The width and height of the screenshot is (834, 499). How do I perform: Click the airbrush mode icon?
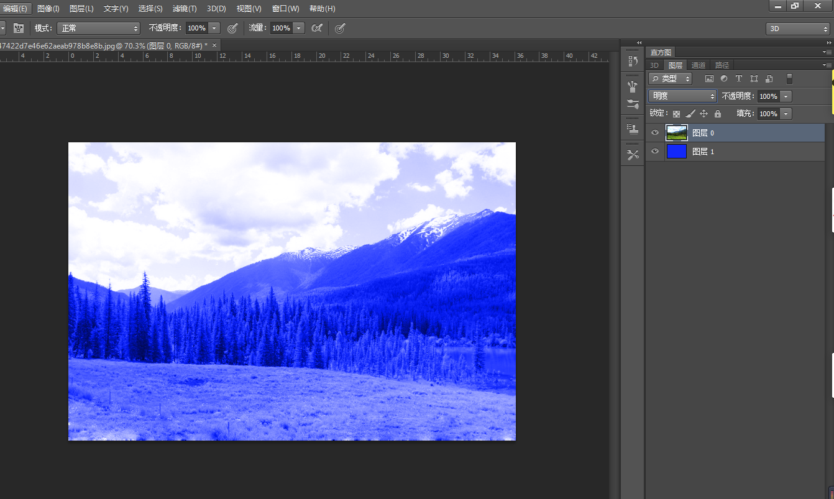tap(317, 28)
